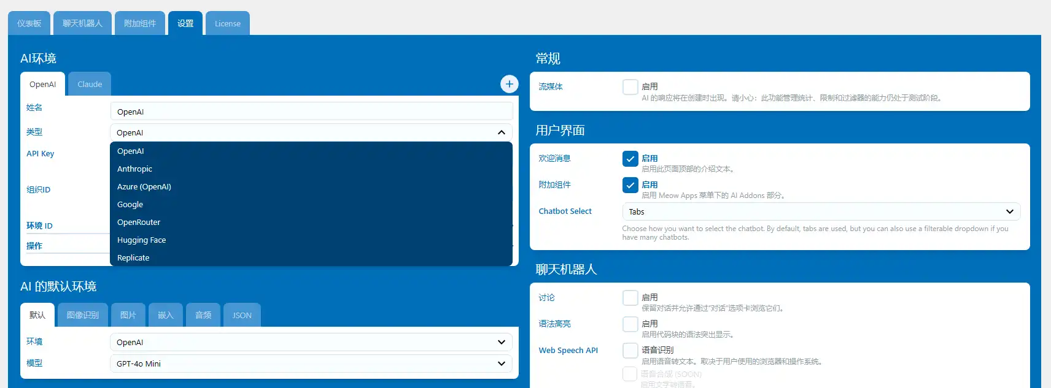Viewport: 1051px width, 388px height.
Task: Open the 附加组件 top tab
Action: point(140,23)
